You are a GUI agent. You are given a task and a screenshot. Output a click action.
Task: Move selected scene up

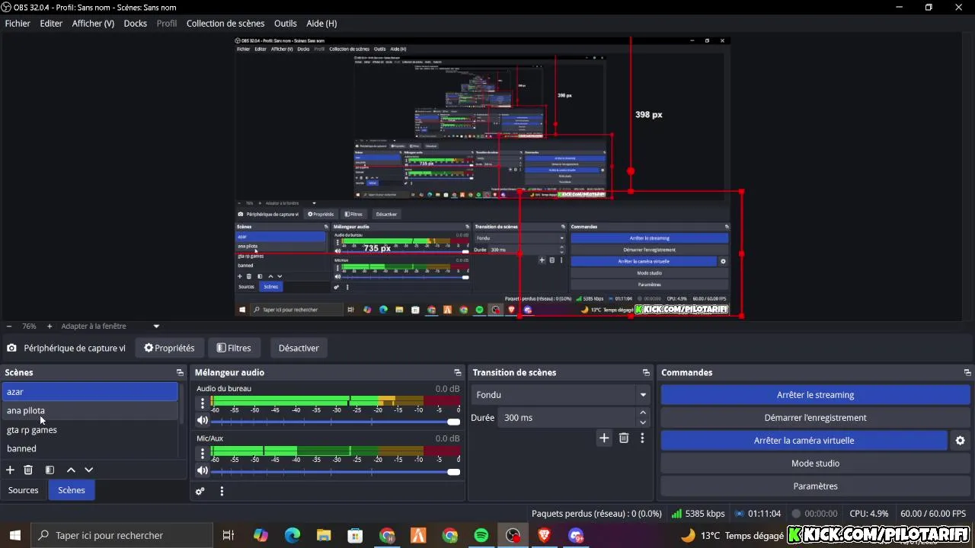click(71, 470)
